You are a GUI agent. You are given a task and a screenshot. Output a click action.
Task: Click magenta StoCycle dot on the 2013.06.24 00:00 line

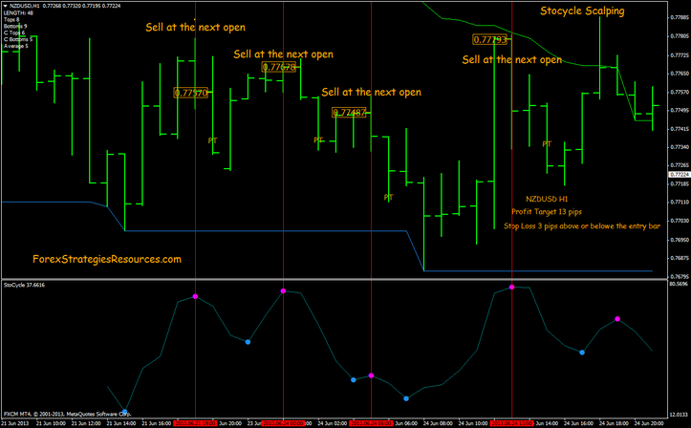pos(283,290)
